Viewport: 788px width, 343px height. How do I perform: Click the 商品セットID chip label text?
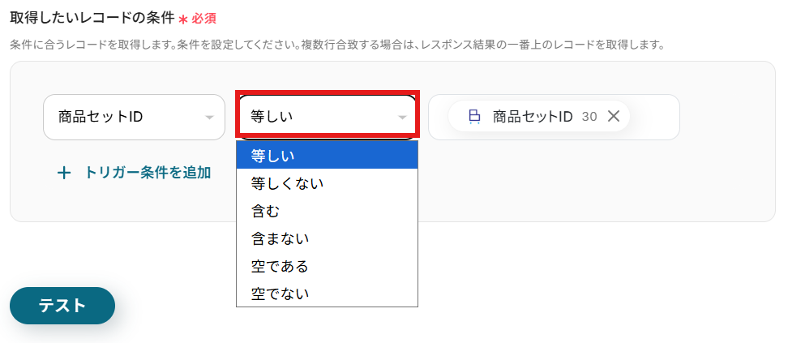533,117
